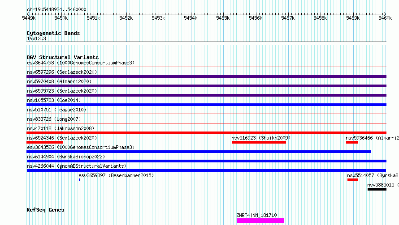Open nsv6144904 ByrskaBishop2022 label
This screenshot has height=225, width=399.
66,157
